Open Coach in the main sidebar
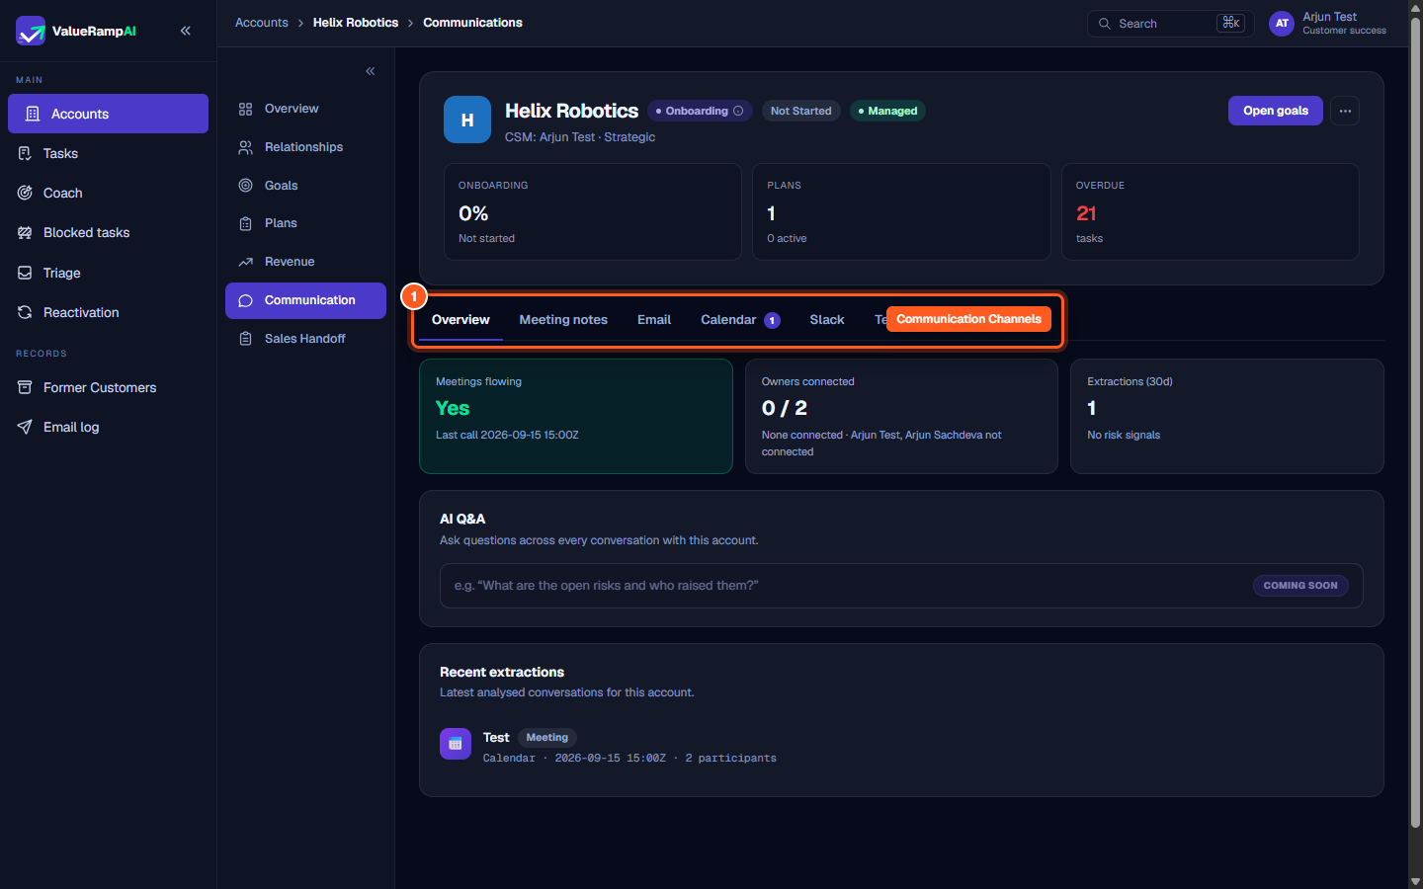 108,193
